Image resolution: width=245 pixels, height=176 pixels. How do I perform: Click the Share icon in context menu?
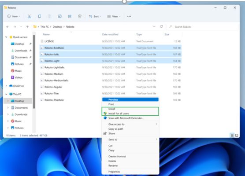(x=105, y=133)
